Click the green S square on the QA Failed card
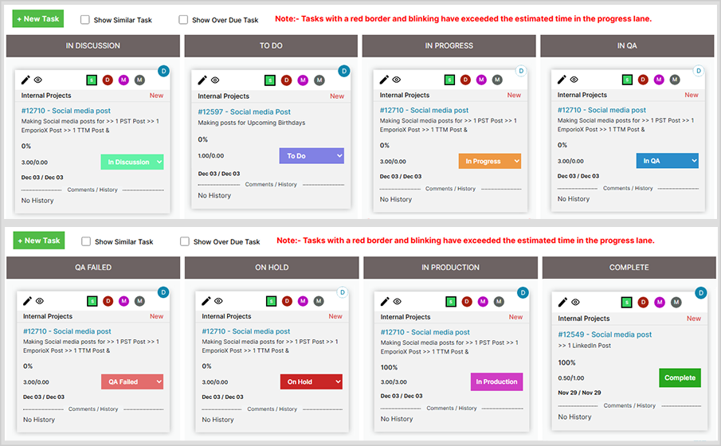 (x=92, y=301)
